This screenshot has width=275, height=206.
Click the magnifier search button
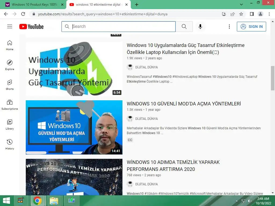(x=184, y=27)
